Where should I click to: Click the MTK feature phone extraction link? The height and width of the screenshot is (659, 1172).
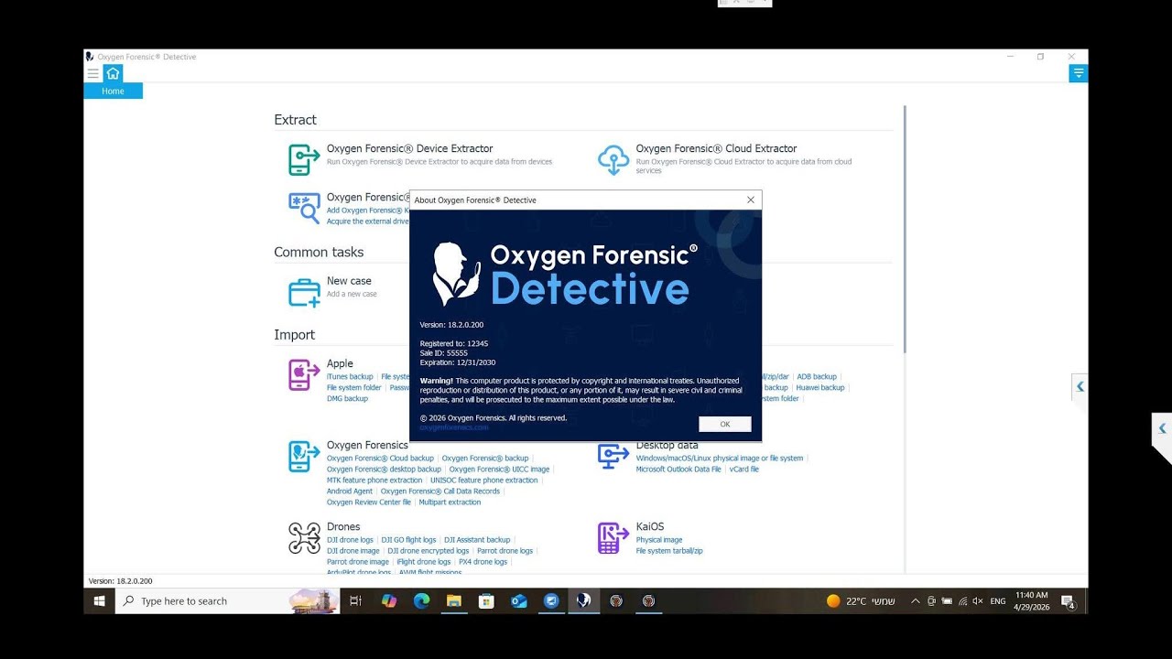click(374, 480)
